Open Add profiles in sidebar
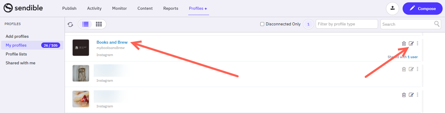 tap(17, 36)
